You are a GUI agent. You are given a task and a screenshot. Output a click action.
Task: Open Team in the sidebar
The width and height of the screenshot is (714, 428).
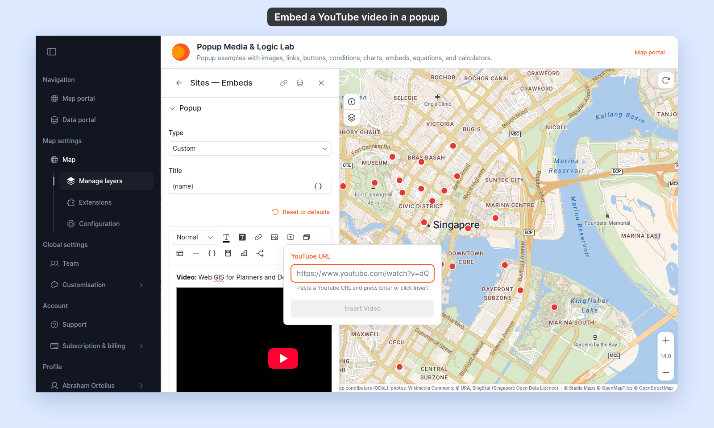coord(71,263)
